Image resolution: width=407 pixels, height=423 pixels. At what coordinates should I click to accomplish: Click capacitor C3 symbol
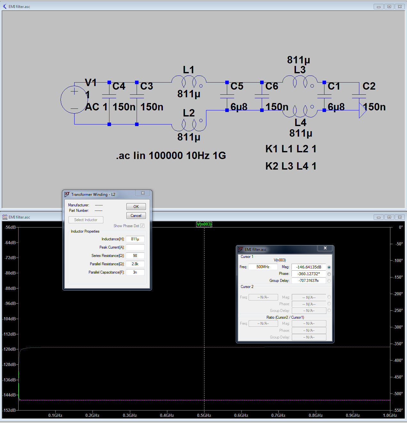click(137, 96)
